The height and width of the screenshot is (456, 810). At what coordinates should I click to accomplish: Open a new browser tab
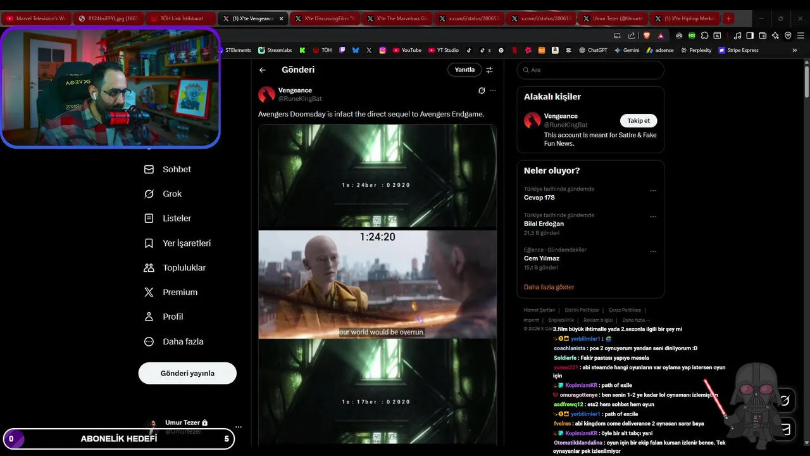(728, 18)
